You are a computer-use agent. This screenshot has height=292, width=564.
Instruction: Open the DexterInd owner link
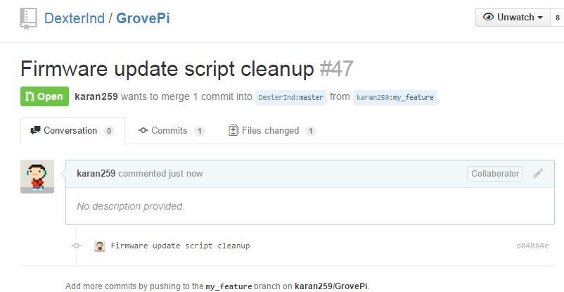click(x=75, y=18)
